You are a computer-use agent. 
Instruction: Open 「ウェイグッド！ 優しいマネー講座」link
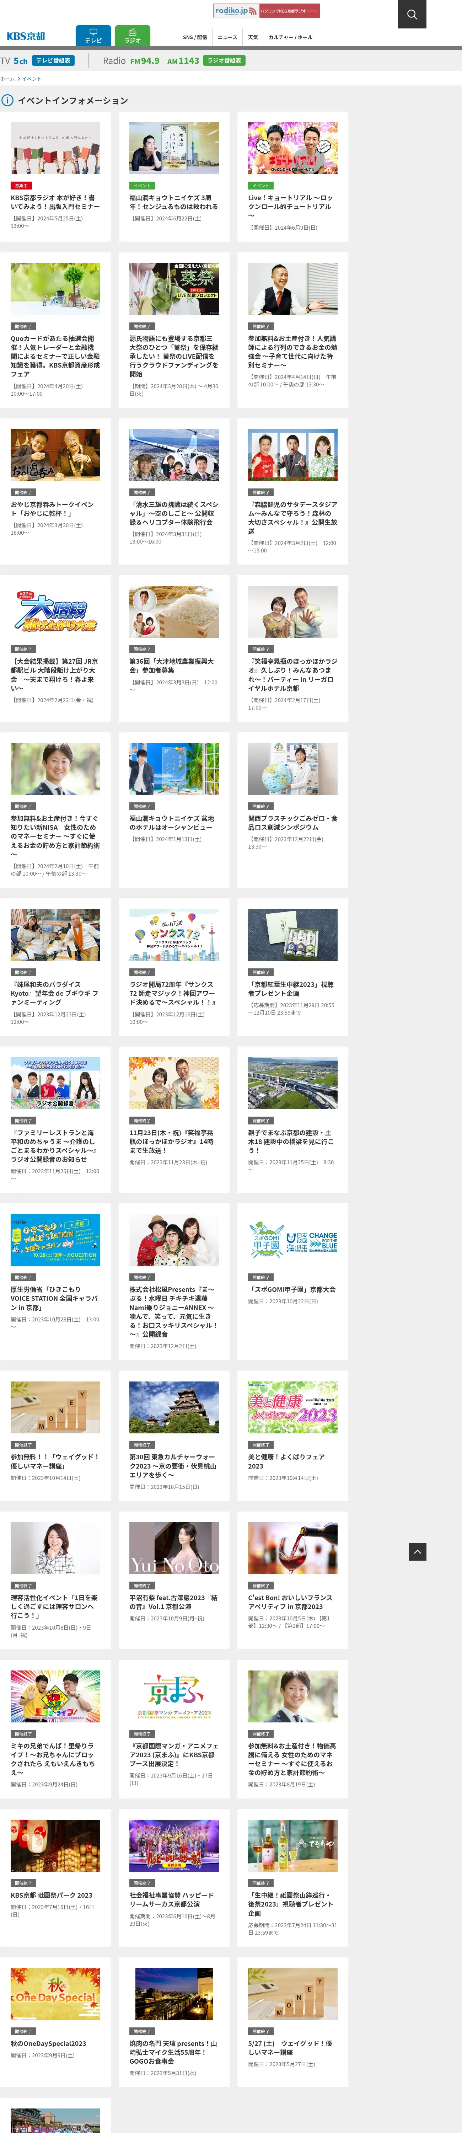click(x=55, y=1461)
